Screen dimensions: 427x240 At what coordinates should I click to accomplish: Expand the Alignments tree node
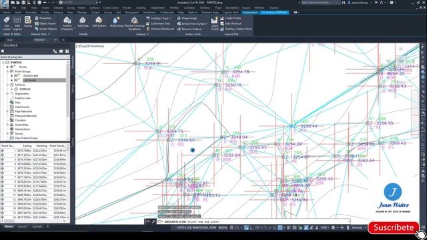tap(7, 93)
